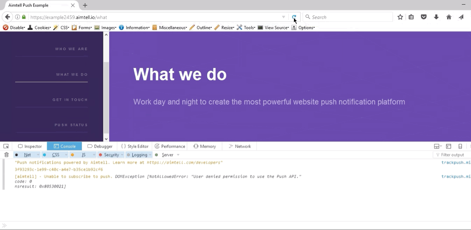Open the downloads arrow icon

coord(436,17)
